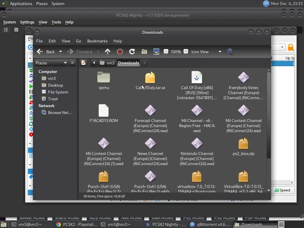Screen dimensions: 304x228
Task: Zoom out with the minus icon
Action: pyautogui.click(x=166, y=51)
